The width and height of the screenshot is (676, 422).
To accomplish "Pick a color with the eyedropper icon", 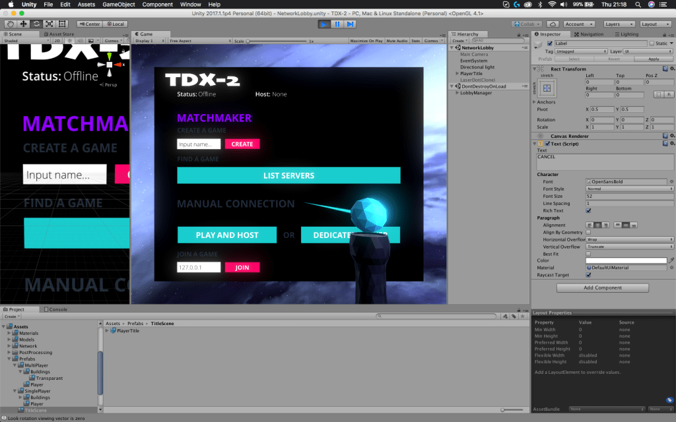I will click(x=671, y=261).
